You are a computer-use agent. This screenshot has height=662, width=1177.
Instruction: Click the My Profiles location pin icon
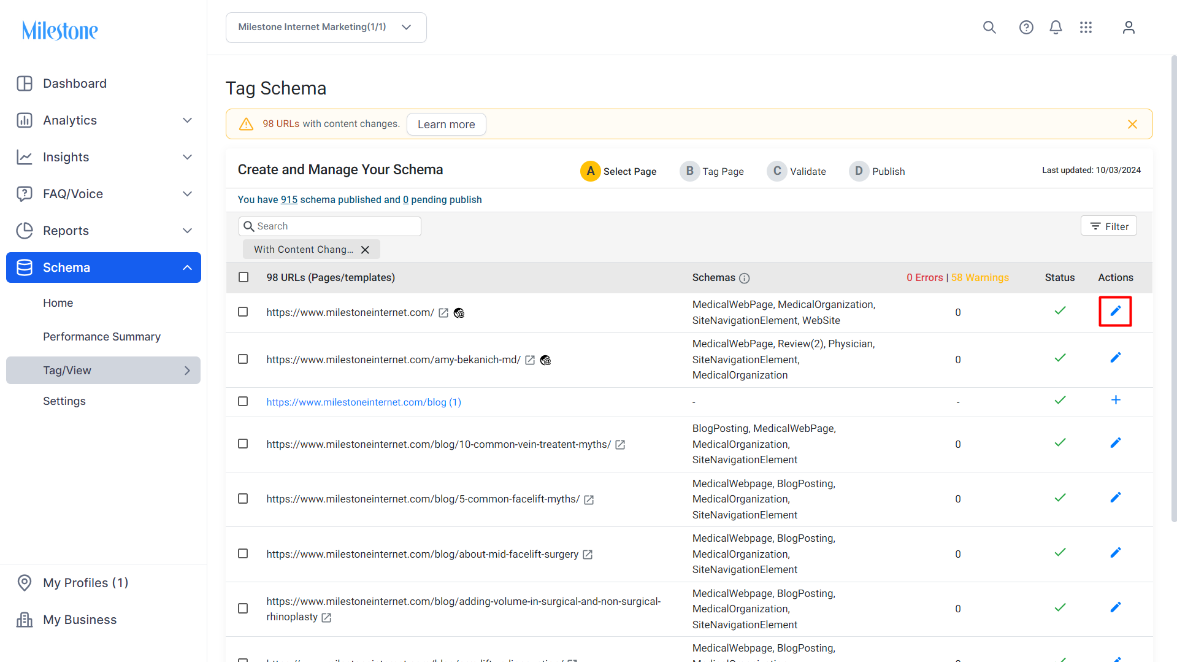point(25,583)
